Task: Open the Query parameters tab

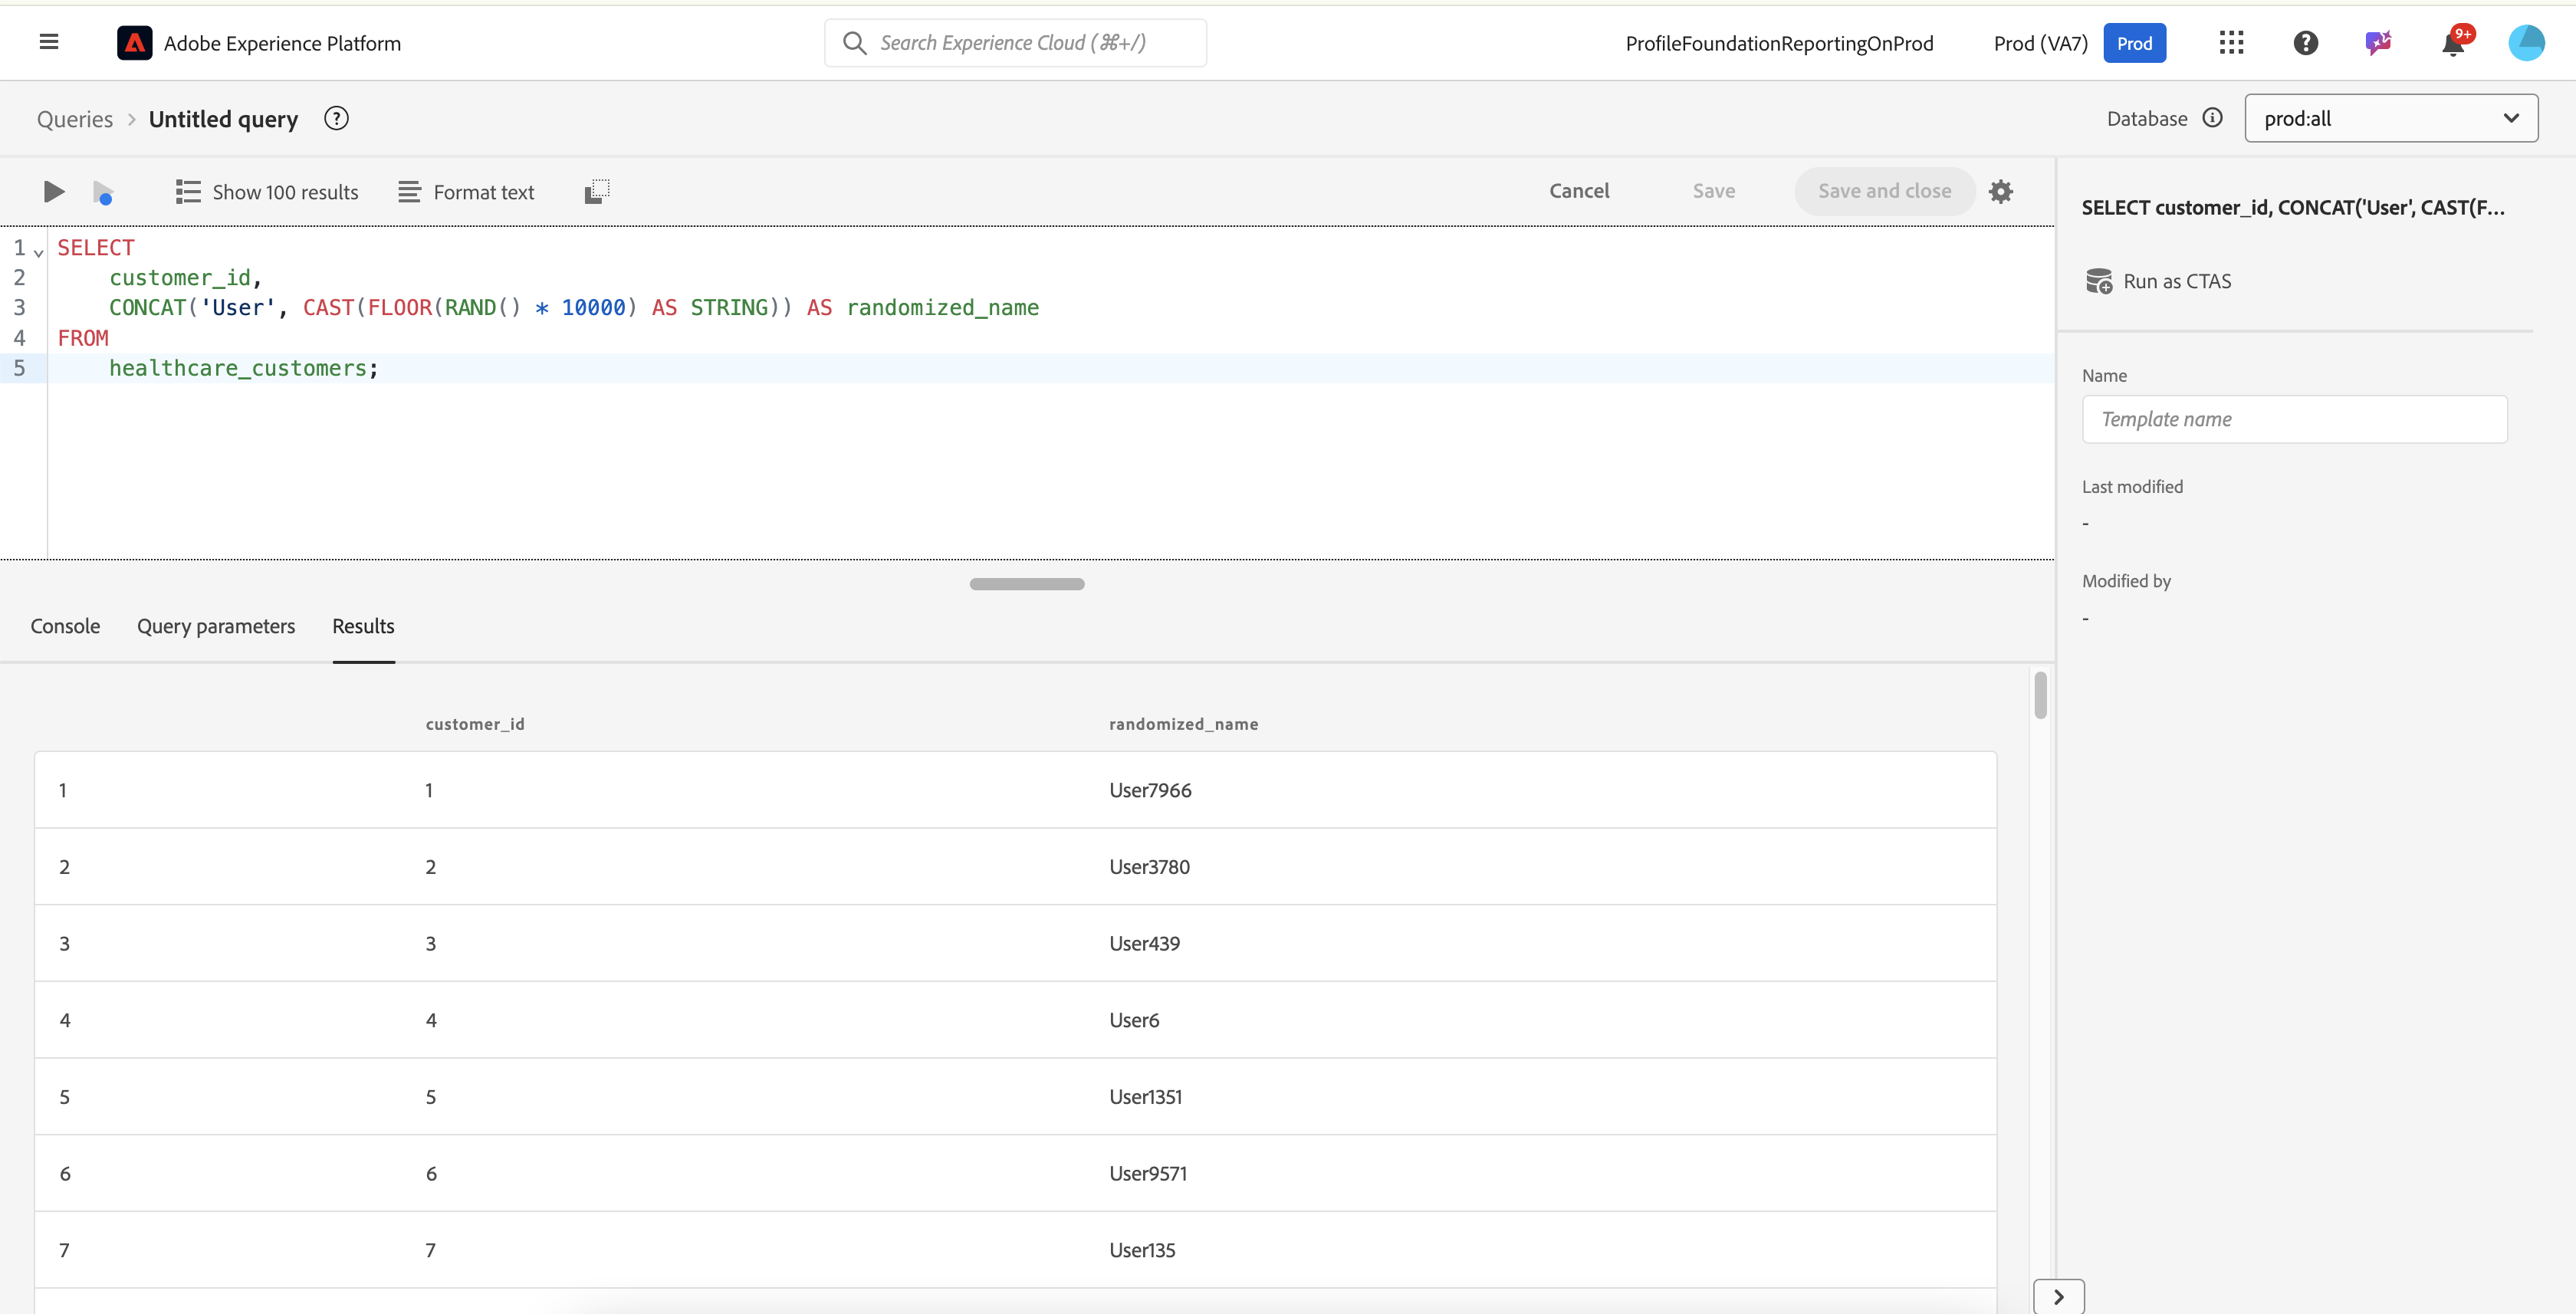Action: click(216, 626)
